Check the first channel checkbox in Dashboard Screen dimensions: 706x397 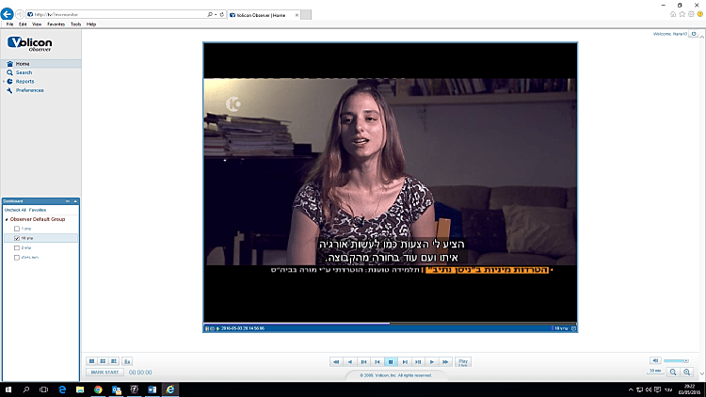point(17,229)
